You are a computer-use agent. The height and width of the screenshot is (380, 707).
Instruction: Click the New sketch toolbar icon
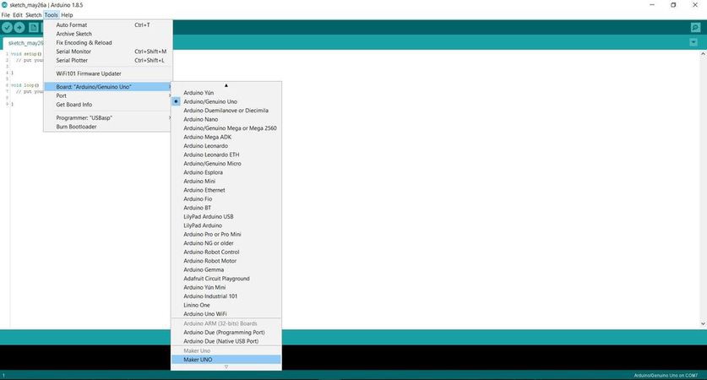(x=34, y=28)
